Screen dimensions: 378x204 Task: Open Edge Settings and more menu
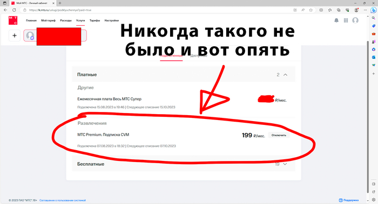365,10
